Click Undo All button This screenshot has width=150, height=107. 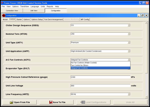pyautogui.click(x=130, y=102)
